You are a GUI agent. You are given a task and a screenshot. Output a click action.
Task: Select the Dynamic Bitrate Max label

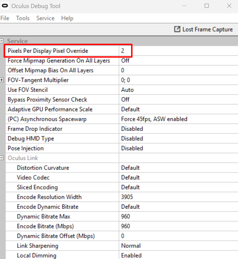click(x=44, y=217)
